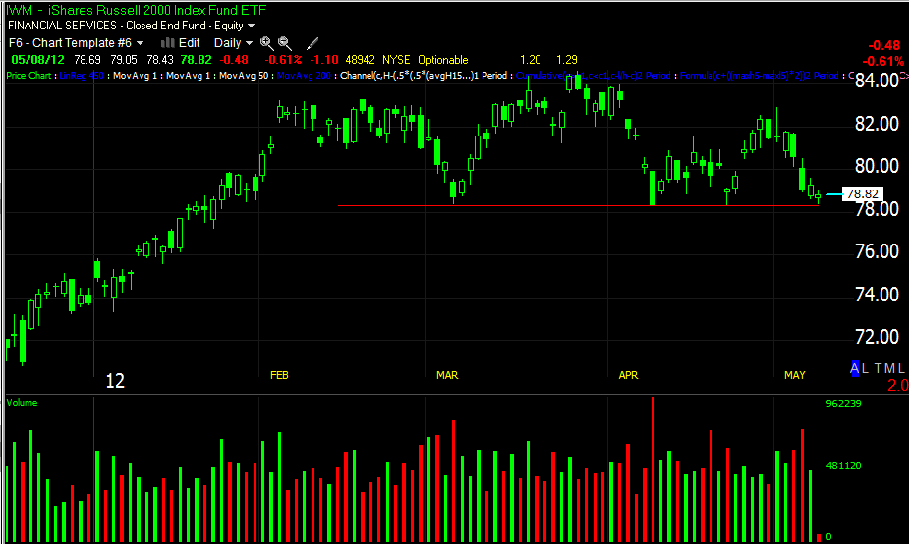Click the zoom in magnifier icon

coord(266,43)
